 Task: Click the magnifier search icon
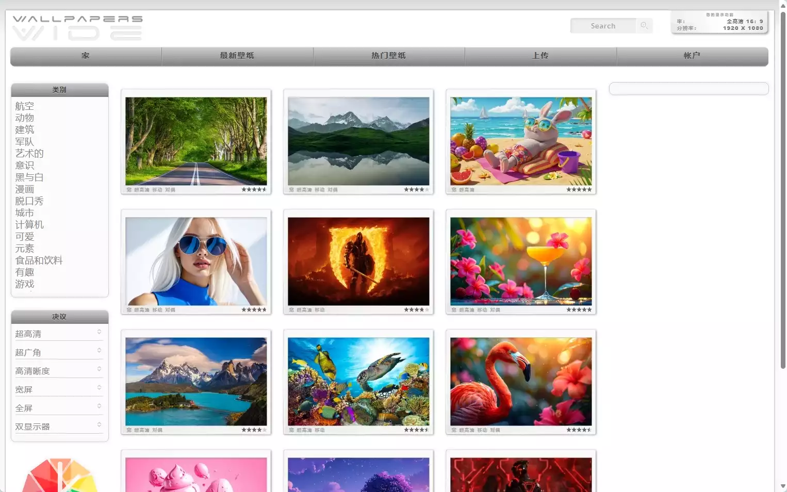(x=644, y=26)
